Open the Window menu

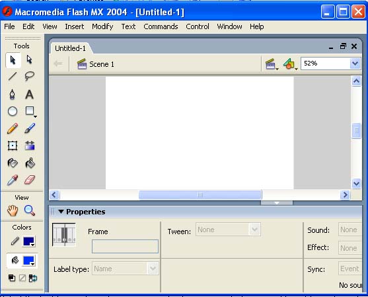229,26
